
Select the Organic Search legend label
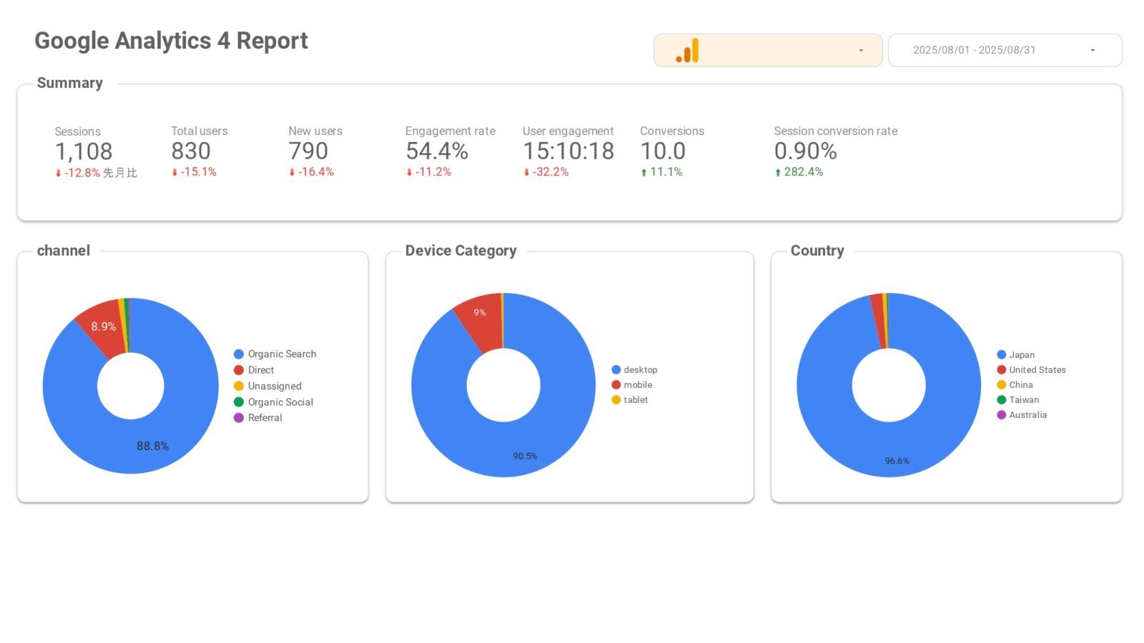(x=282, y=354)
